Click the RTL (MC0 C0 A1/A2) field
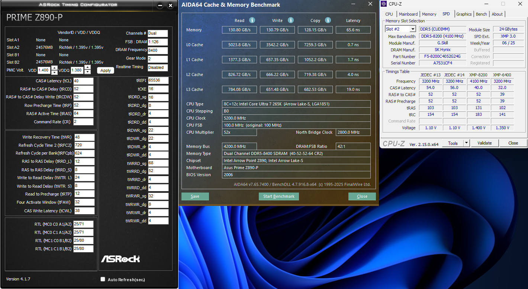This screenshot has height=289, width=528. click(x=83, y=224)
